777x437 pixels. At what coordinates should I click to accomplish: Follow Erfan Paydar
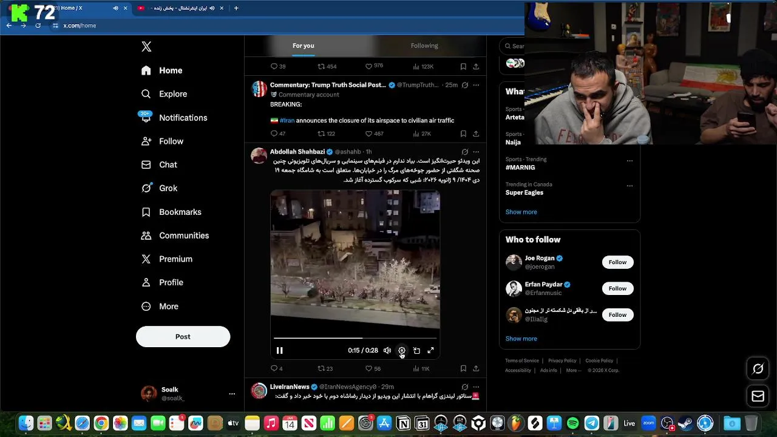(617, 288)
